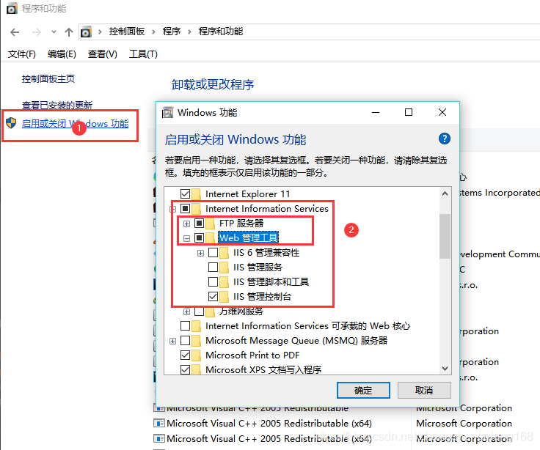Select Web 管理工具 tree item label
This screenshot has width=540, height=450.
[x=248, y=237]
